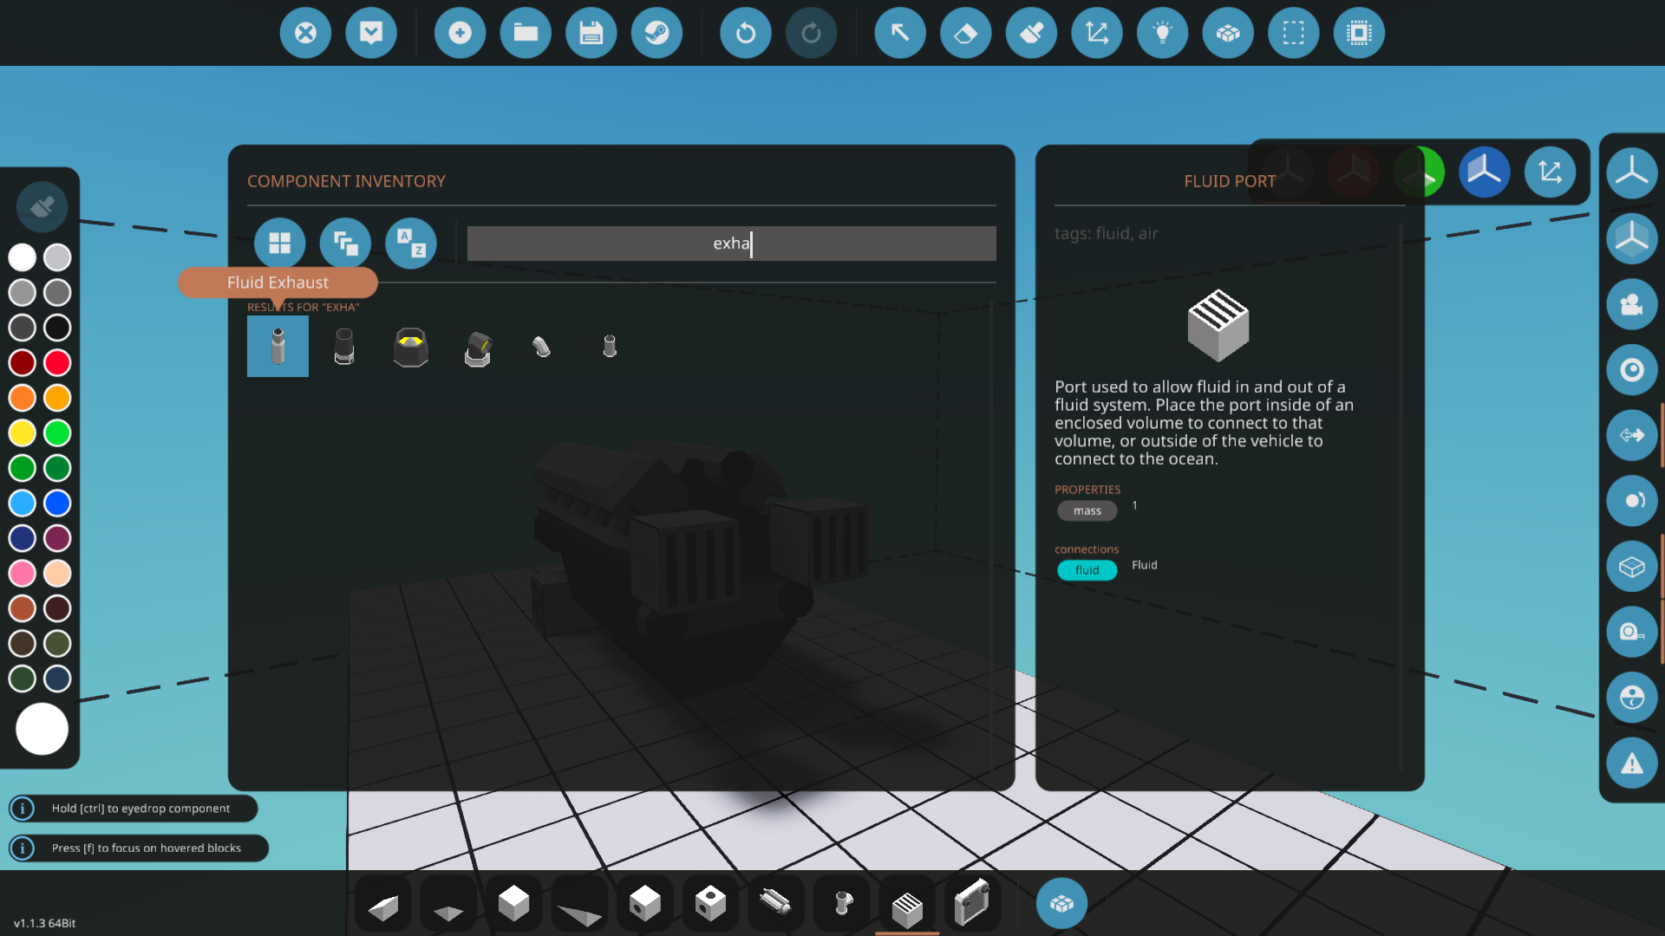Select the Fluid Exhaust component result
The width and height of the screenshot is (1665, 936).
pyautogui.click(x=277, y=347)
